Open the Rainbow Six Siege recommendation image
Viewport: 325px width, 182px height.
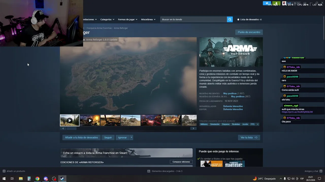[234, 164]
